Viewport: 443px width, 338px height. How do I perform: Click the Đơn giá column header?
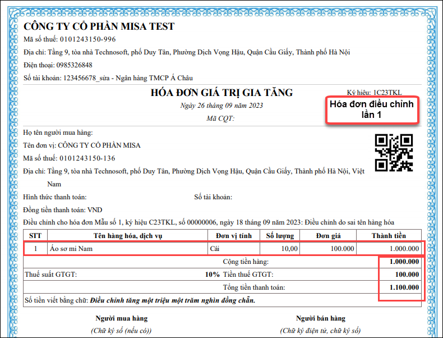328,236
